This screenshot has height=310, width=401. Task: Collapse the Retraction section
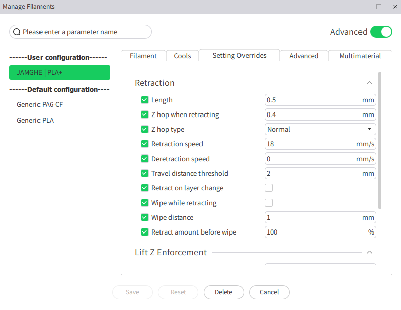click(369, 83)
